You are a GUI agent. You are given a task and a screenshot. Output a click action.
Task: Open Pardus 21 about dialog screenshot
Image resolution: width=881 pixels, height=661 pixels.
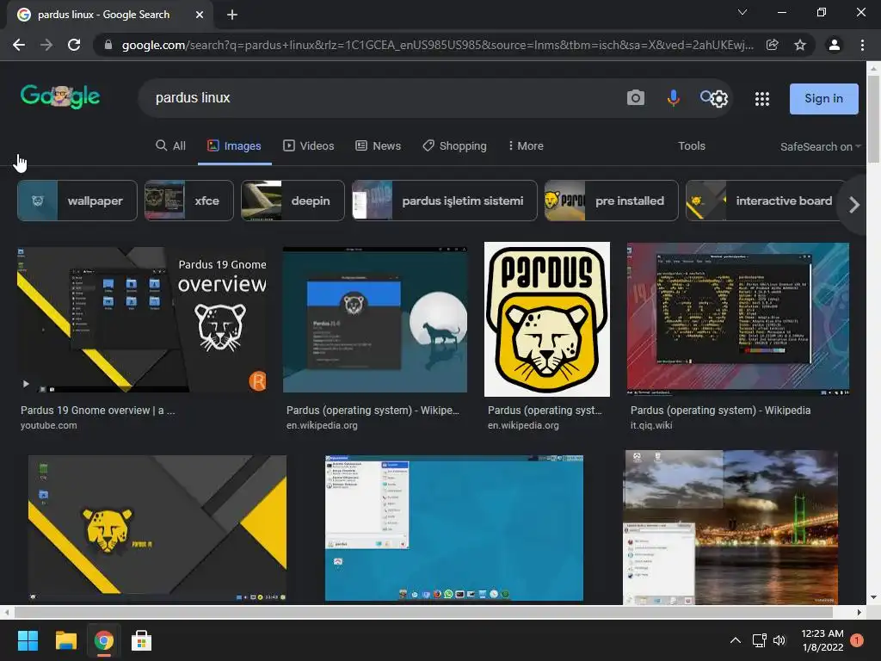pos(375,320)
